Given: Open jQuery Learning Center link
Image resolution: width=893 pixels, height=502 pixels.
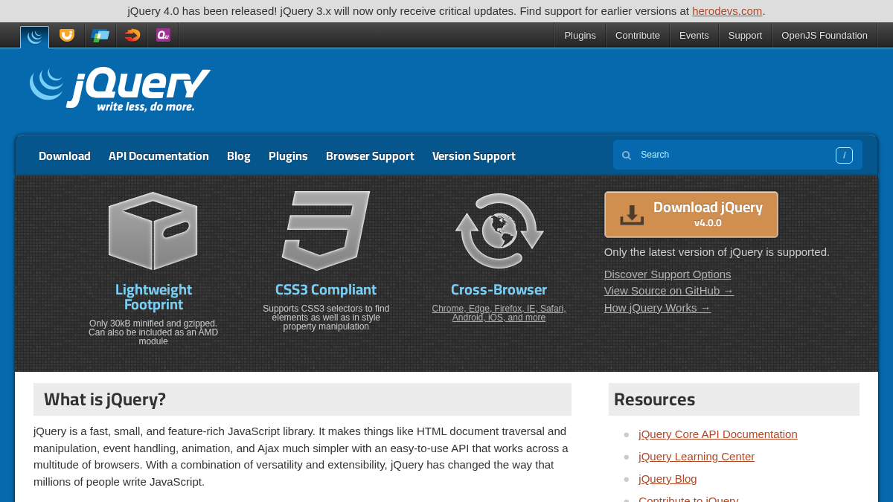Looking at the screenshot, I should pos(697,456).
